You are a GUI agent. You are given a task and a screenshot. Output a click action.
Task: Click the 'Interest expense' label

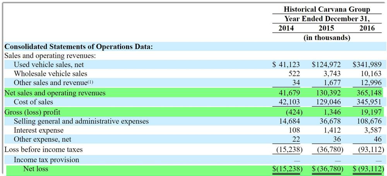click(38, 130)
